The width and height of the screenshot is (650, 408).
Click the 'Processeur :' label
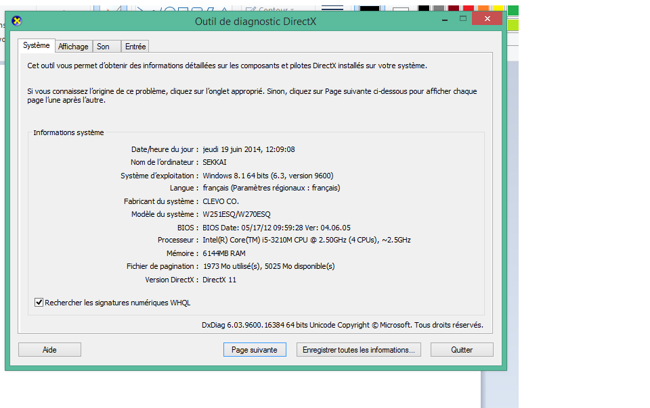click(178, 240)
